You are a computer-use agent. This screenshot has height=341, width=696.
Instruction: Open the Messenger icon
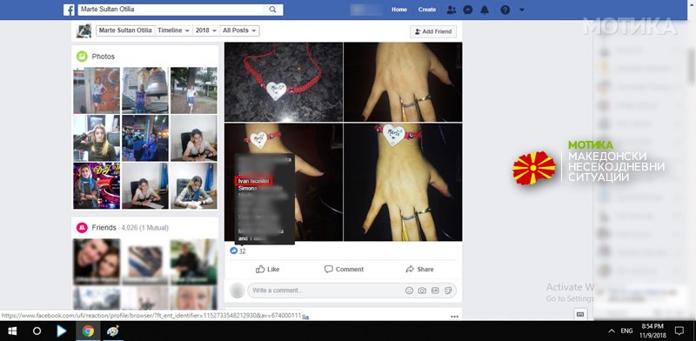(x=468, y=10)
